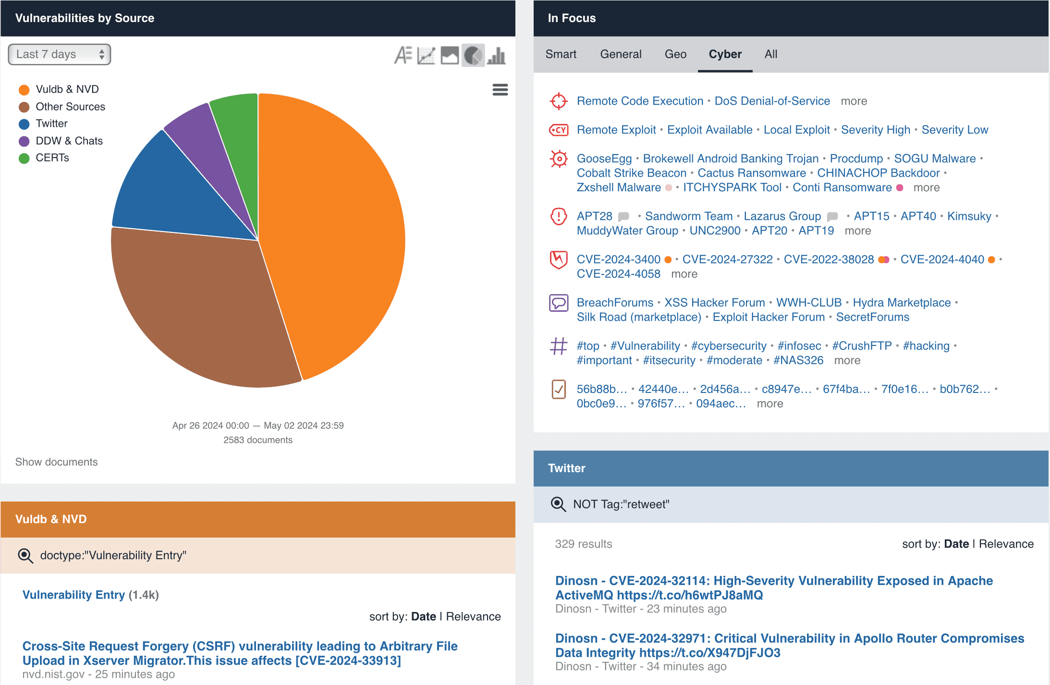1050x685 pixels.
Task: Click Show documents link
Action: coord(56,462)
